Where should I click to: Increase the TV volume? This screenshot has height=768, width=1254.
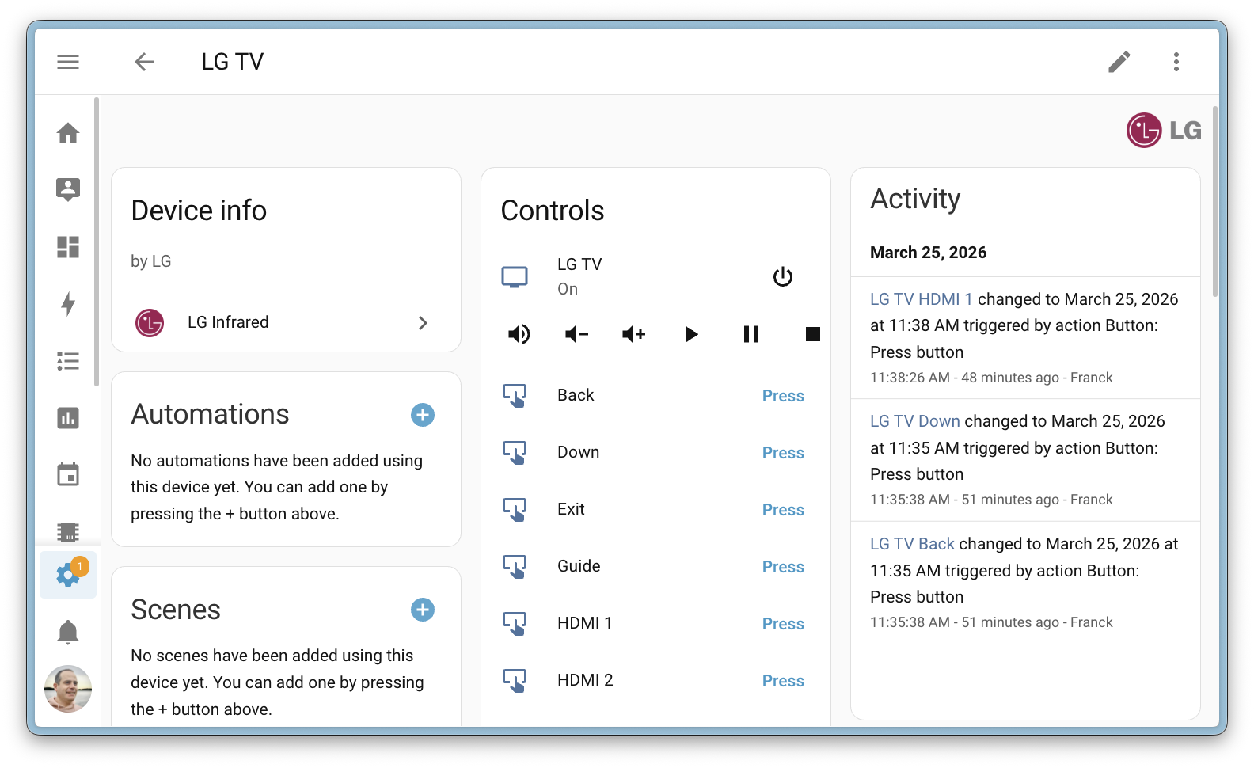634,334
